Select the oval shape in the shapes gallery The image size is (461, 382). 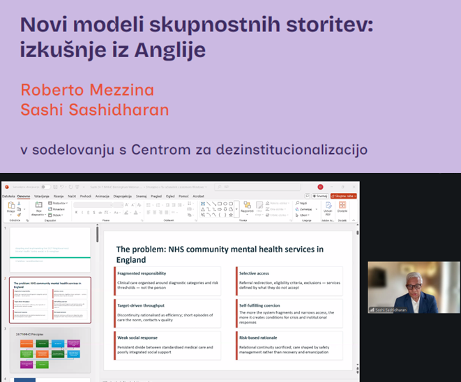[x=225, y=204]
